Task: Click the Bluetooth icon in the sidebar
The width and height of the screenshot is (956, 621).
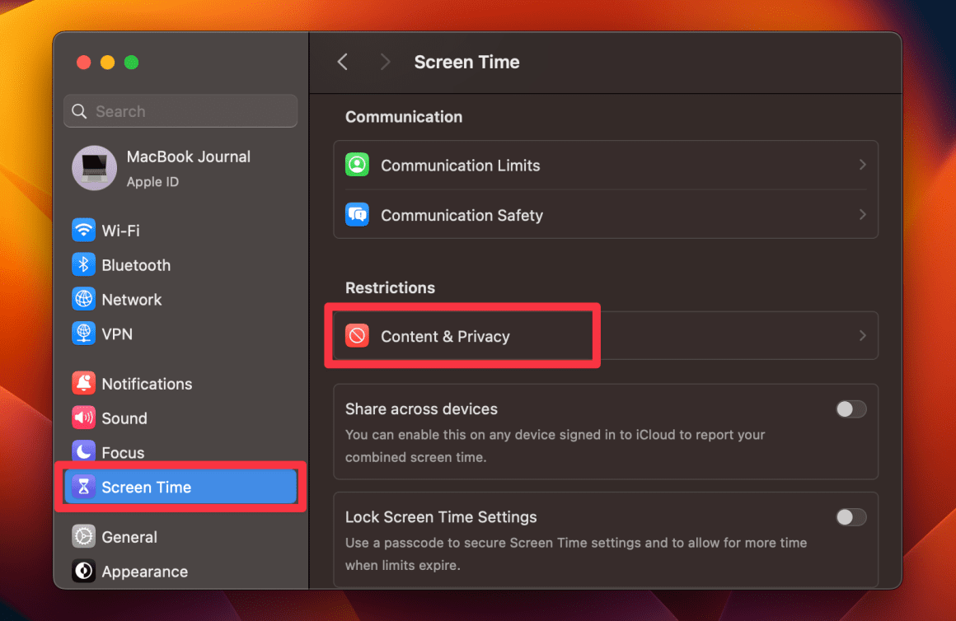Action: click(x=83, y=265)
